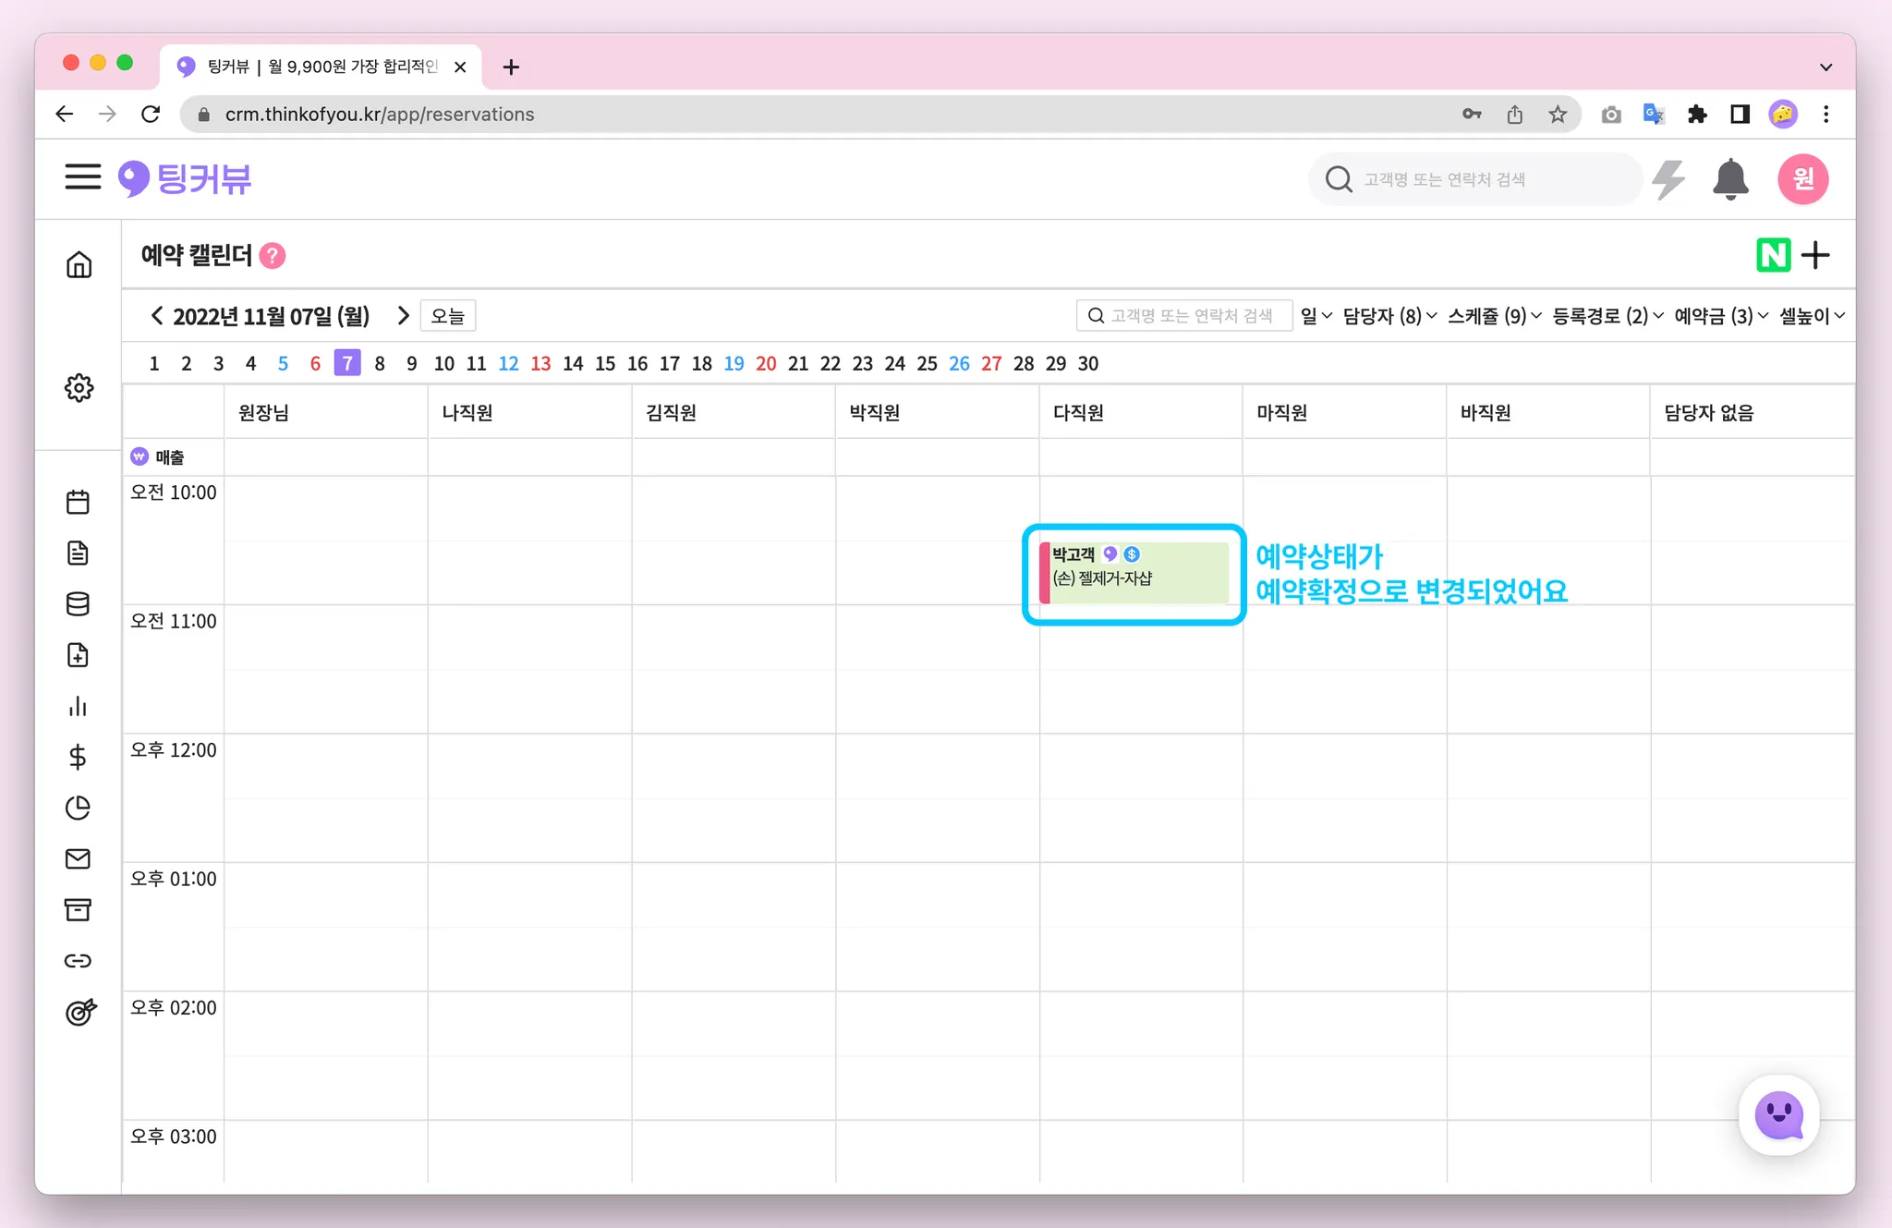Click the home icon in sidebar
This screenshot has height=1228, width=1892.
coord(79,264)
